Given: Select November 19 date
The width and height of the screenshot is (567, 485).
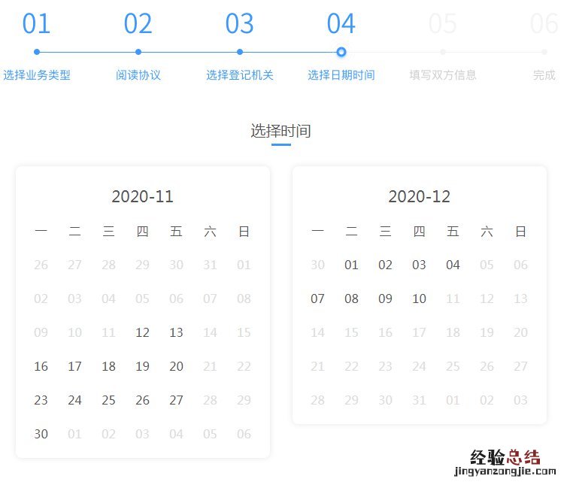Looking at the screenshot, I should pyautogui.click(x=142, y=366).
